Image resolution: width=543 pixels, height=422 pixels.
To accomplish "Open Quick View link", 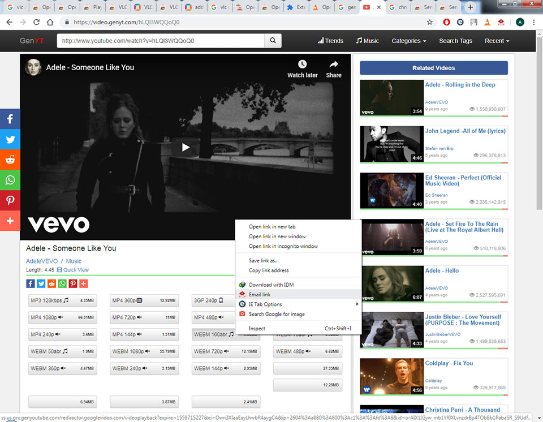I will [73, 270].
